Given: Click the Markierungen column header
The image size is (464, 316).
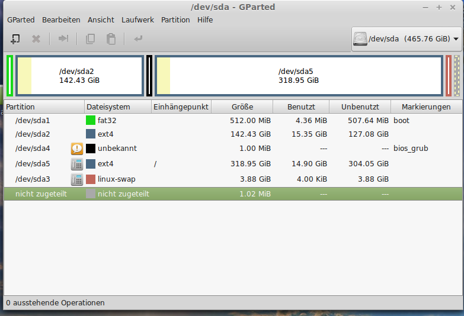Looking at the screenshot, I should 426,107.
